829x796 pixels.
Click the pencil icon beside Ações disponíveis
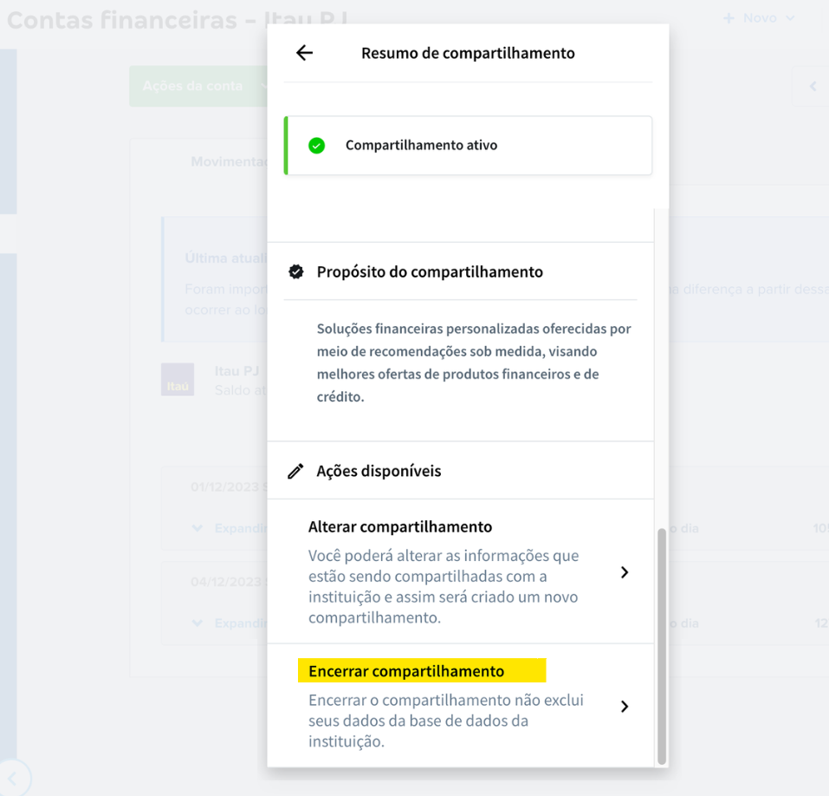295,471
